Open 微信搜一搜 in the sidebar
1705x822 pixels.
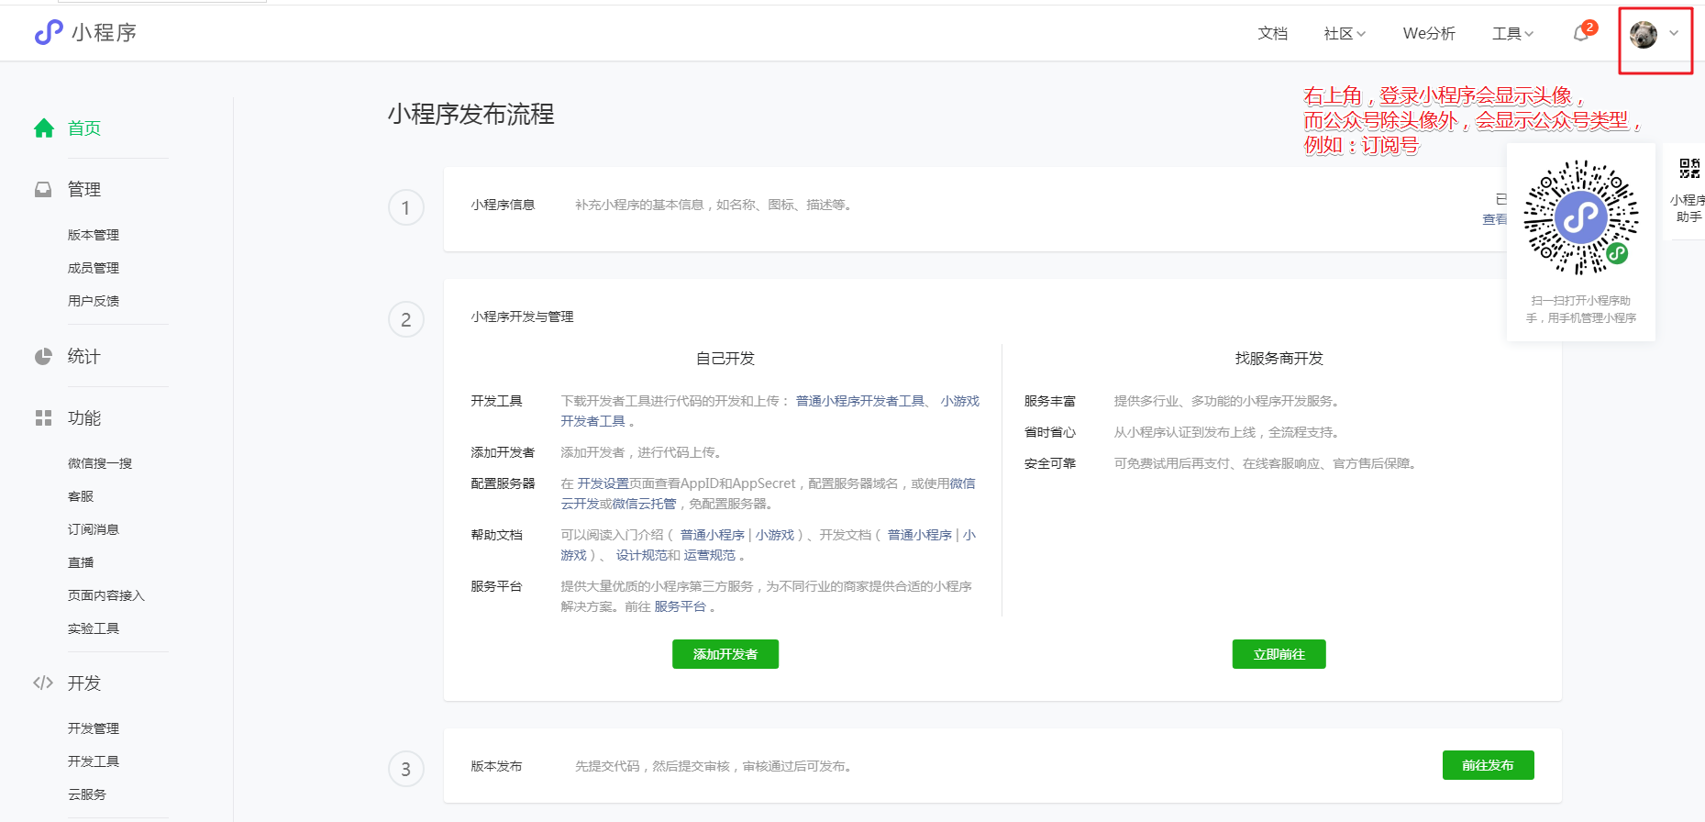pyautogui.click(x=100, y=463)
